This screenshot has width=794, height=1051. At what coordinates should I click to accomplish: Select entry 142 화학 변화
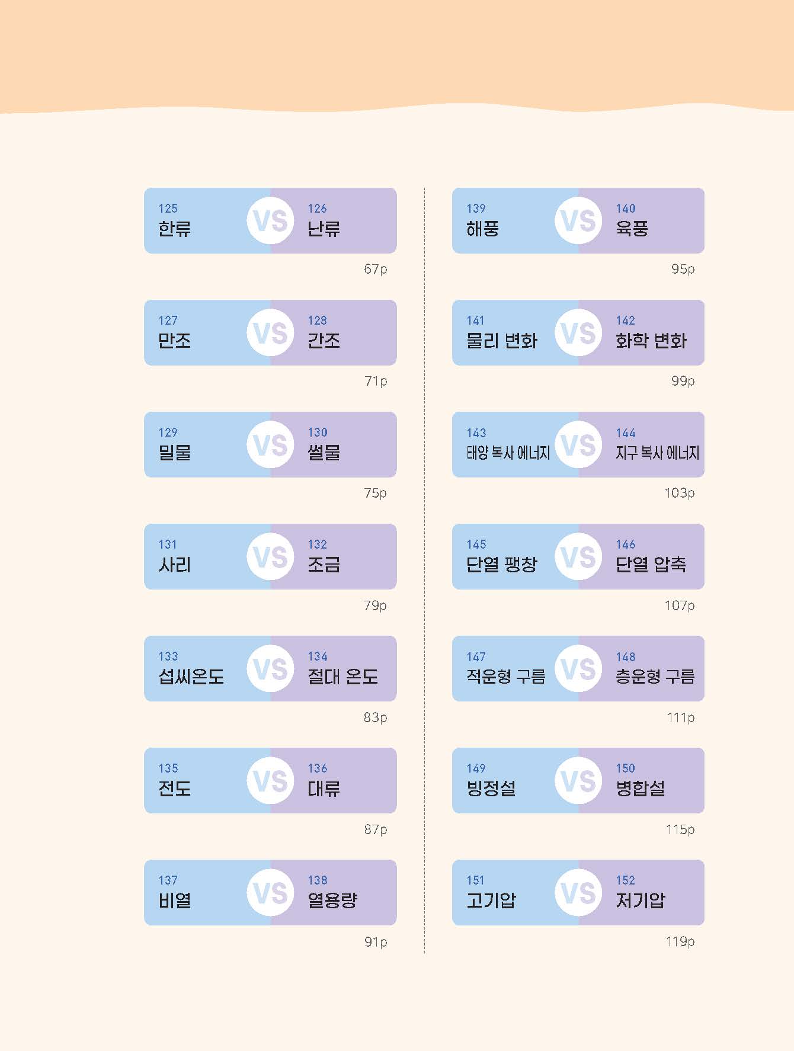653,332
